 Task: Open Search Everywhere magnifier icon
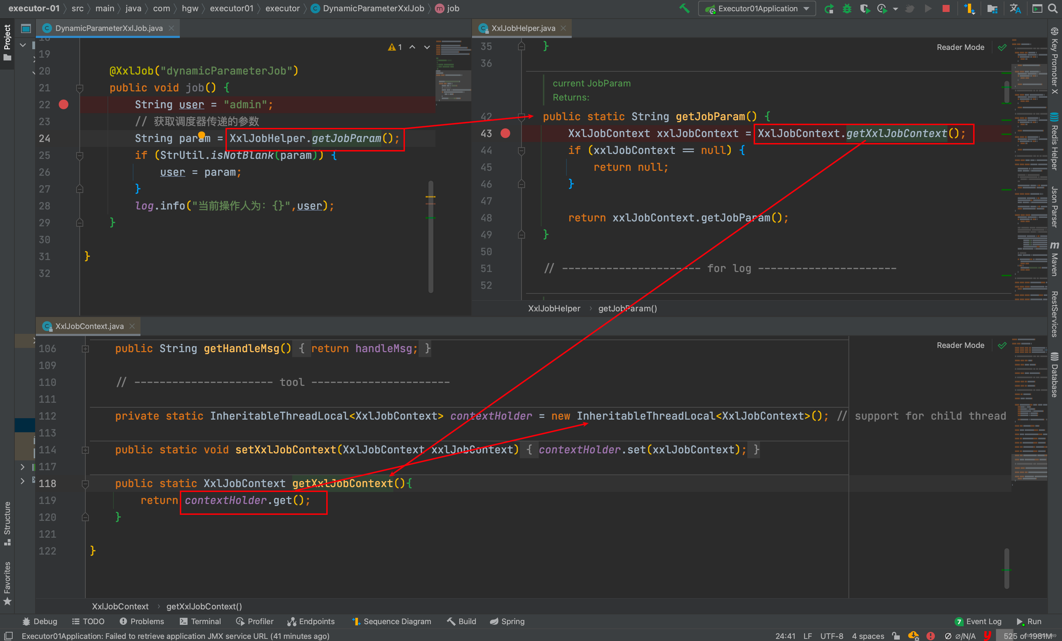click(x=1053, y=9)
